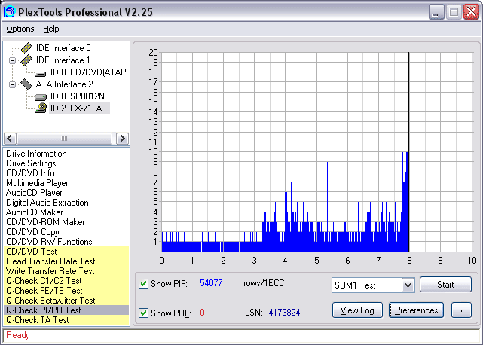Click the PX-716A optical drive icon
The image size is (483, 345).
pyautogui.click(x=41, y=108)
